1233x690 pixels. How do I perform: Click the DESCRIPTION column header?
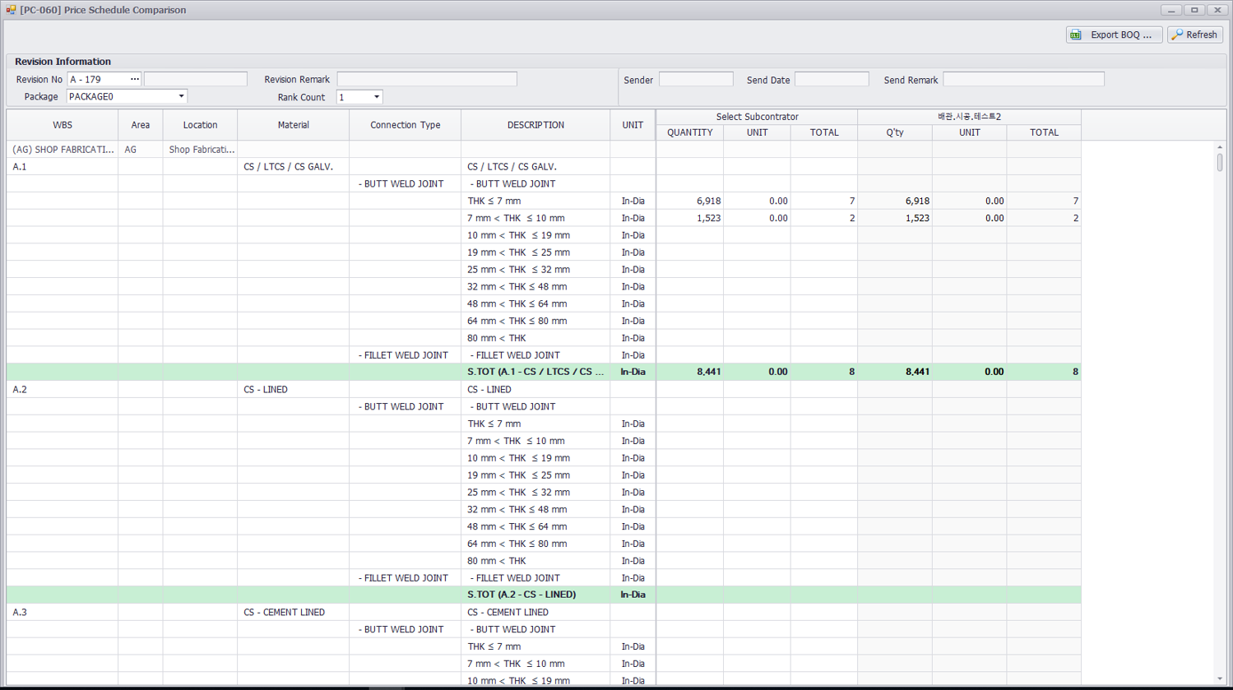[x=535, y=125]
